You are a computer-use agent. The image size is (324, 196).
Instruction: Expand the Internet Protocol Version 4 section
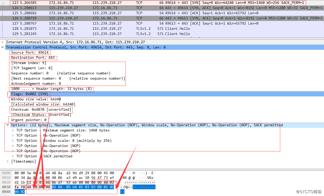point(3,42)
